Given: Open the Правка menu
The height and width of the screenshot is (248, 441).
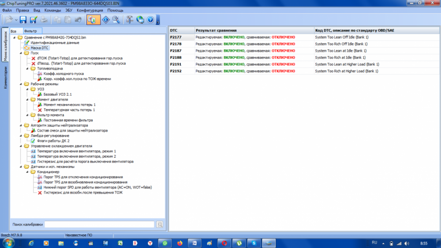Looking at the screenshot, I should 22,10.
